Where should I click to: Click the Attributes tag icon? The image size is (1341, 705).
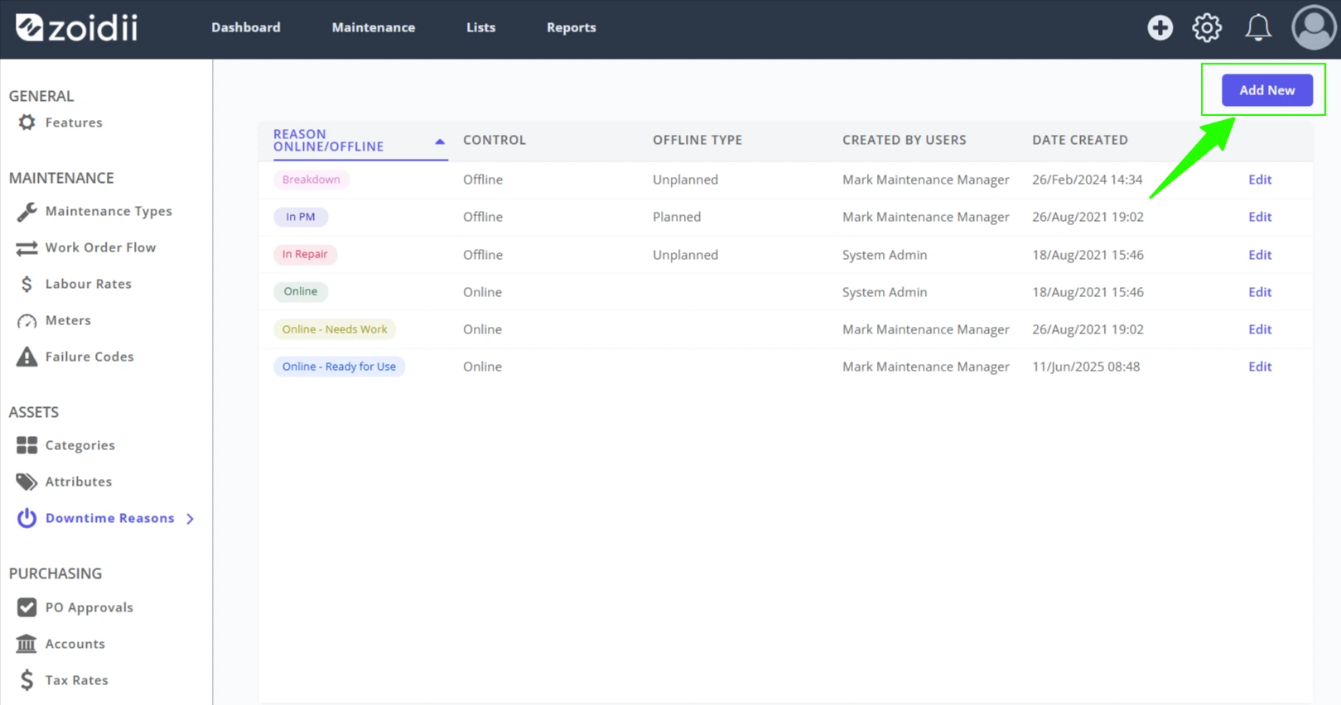click(27, 482)
